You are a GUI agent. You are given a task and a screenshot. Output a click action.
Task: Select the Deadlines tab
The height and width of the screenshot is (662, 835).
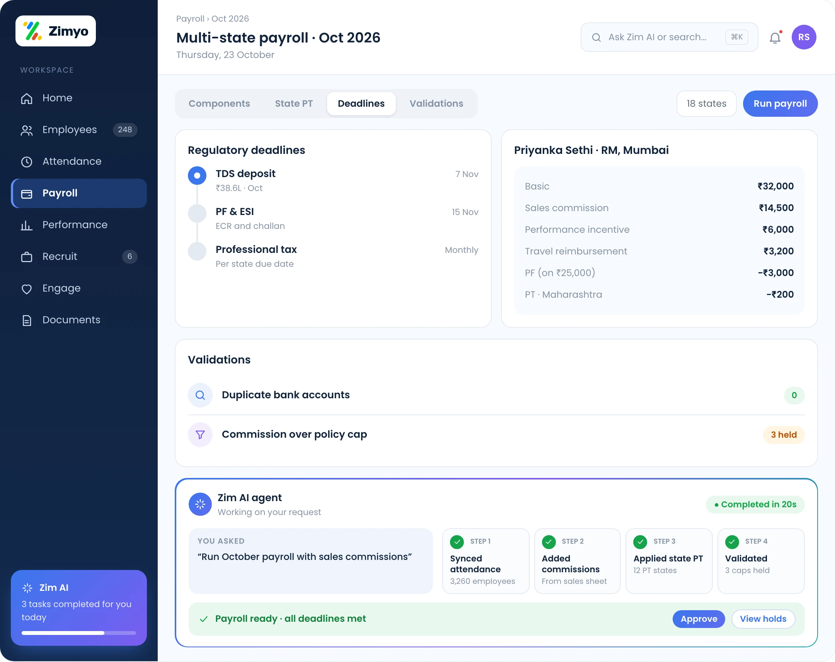tap(361, 103)
